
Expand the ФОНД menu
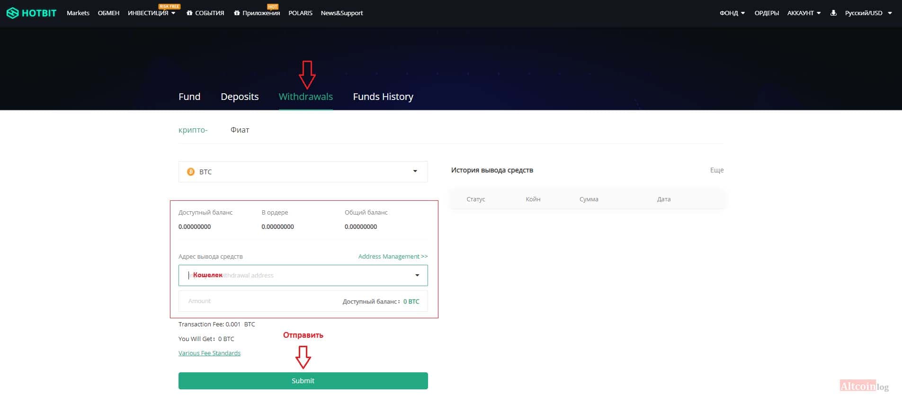point(732,13)
